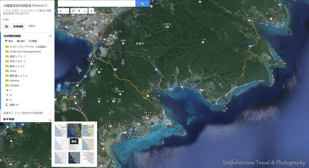309x168 pixels.
Task: Click the blue search magnifier button
Action: pos(142,4)
